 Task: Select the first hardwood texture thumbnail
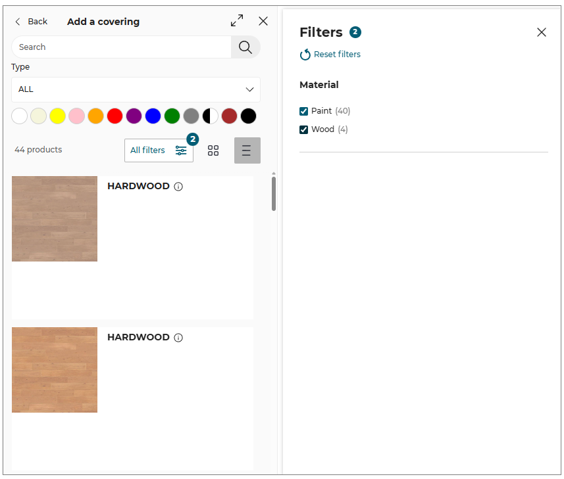click(x=55, y=219)
